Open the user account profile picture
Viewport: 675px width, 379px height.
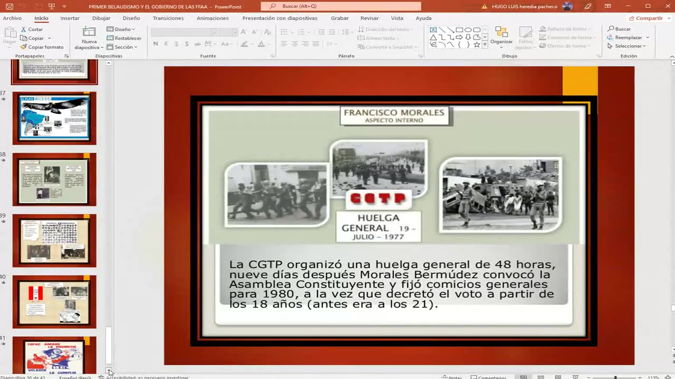567,6
